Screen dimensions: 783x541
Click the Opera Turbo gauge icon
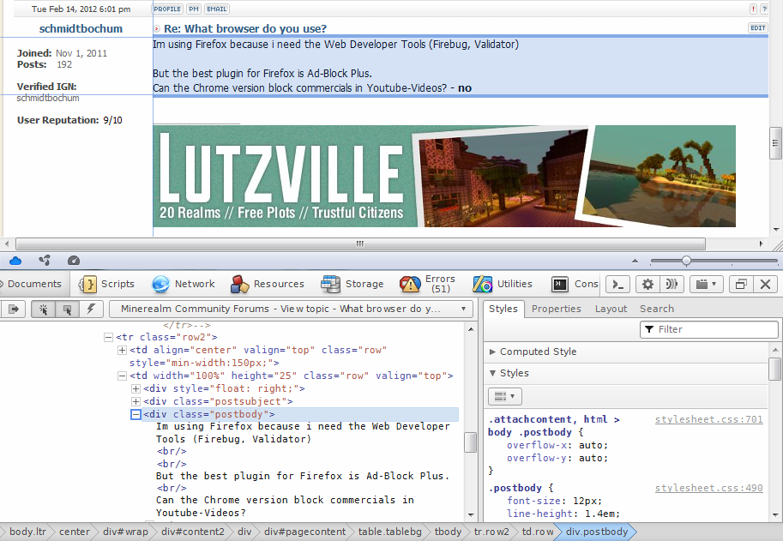pos(74,261)
